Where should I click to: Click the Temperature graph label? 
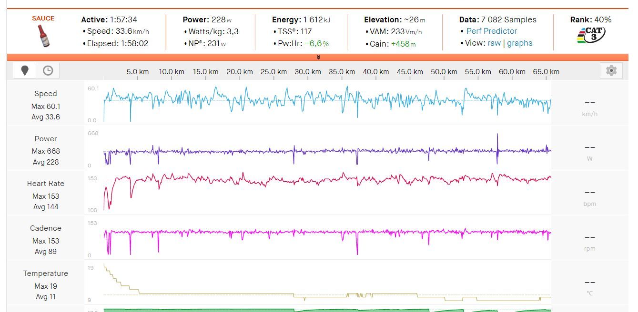click(46, 273)
